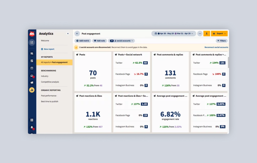Open the Analytics bar chart icon
Screen dimensions: 257x163
point(32,90)
